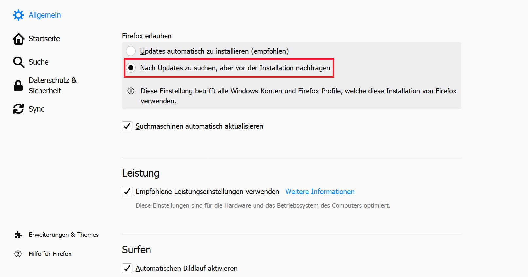Screen dimensions: 528x277
Task: Open Erweiterungen & Themes link
Action: [x=64, y=235]
